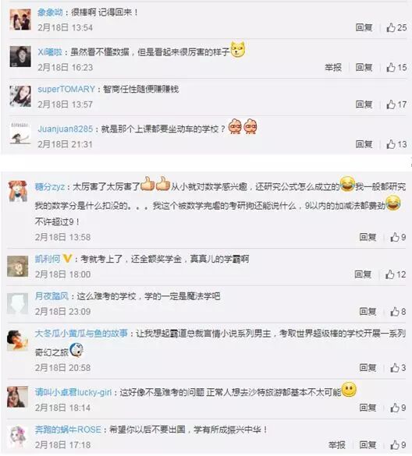
Task: Click thumbs-up on Juanjuan8285's comment
Action: 396,144
